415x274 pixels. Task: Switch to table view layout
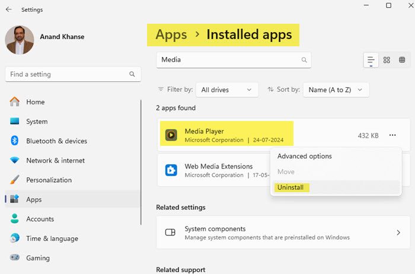(x=402, y=60)
